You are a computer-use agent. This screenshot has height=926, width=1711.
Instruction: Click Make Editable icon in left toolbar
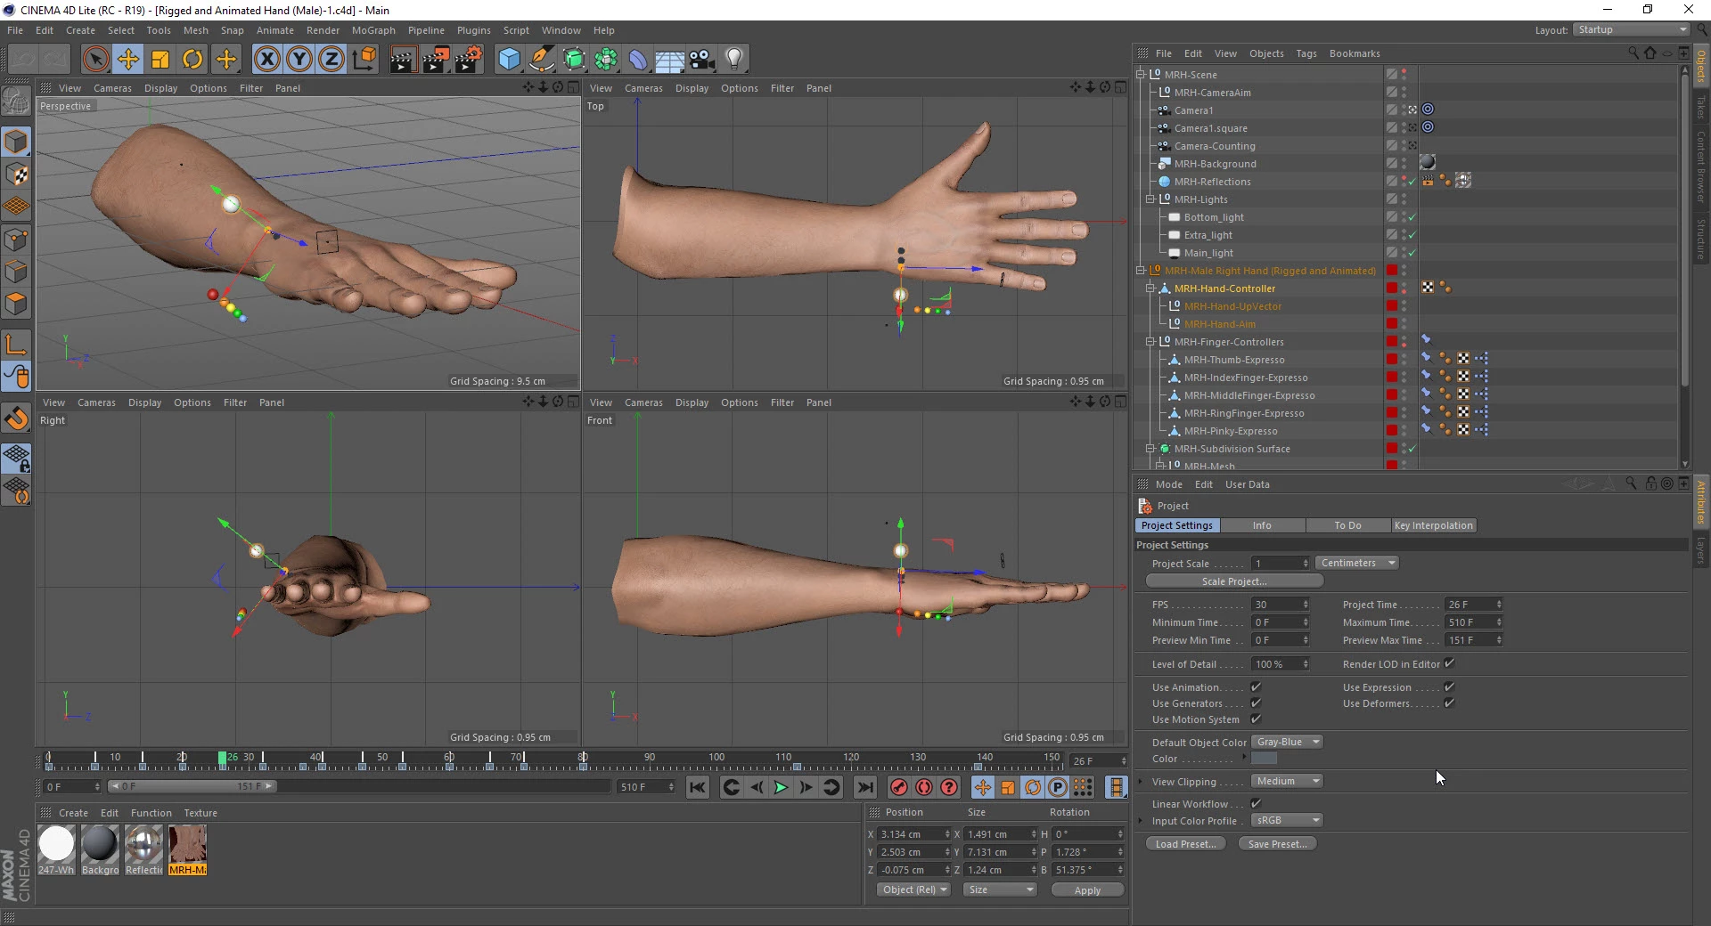click(16, 102)
